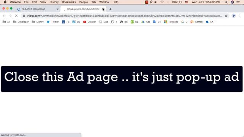Viewport: 244px width, 137px height.
Task: Open the G Google bookmark
Action: (185, 22)
